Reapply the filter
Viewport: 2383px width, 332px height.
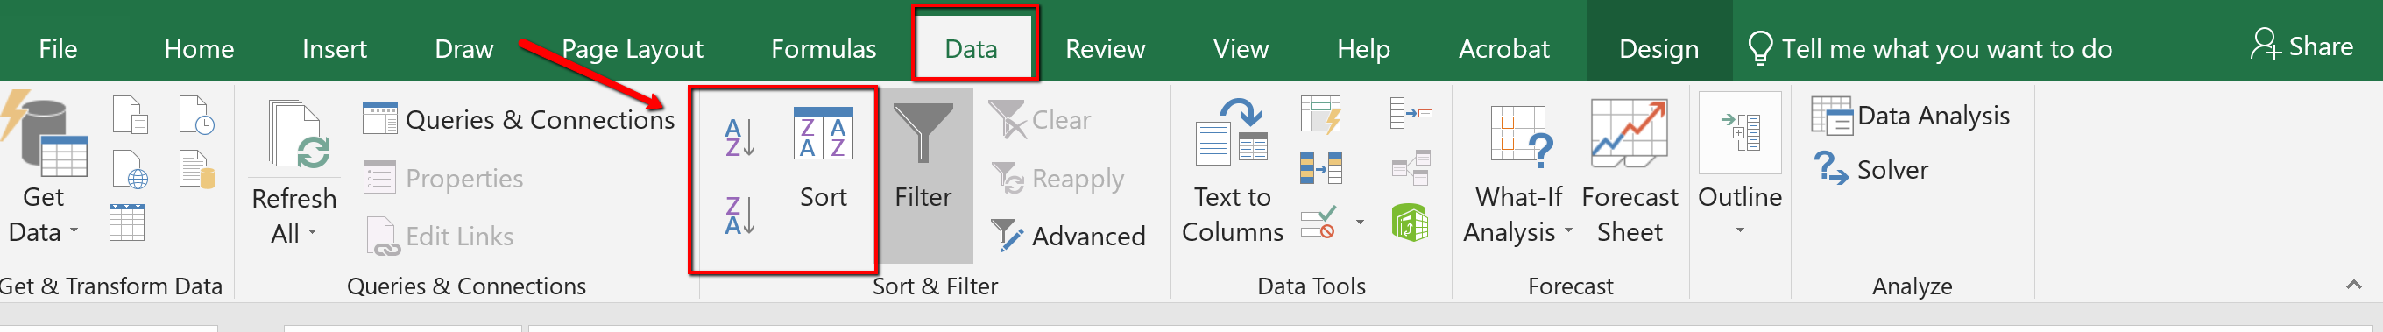(1057, 178)
